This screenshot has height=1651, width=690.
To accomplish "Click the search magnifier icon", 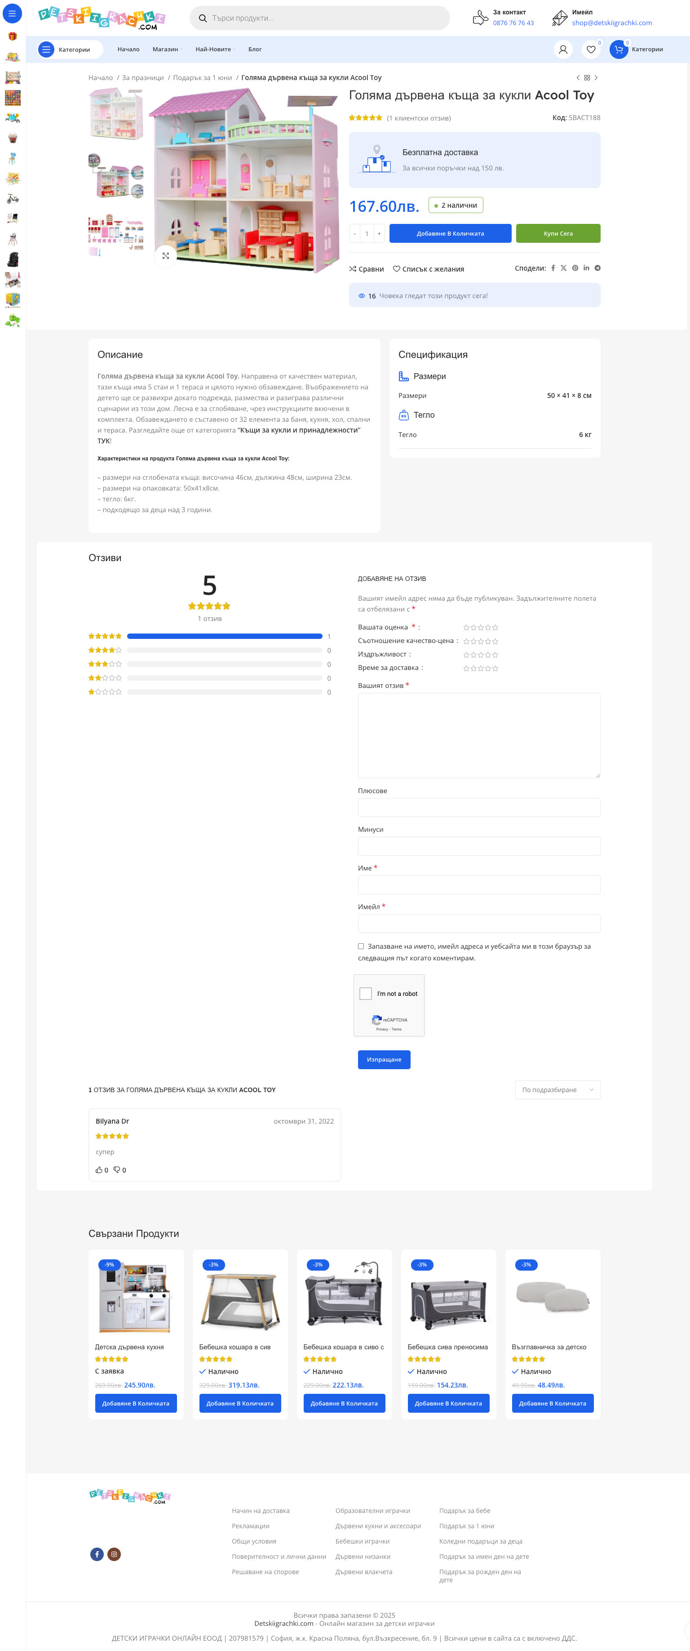I will coord(202,18).
